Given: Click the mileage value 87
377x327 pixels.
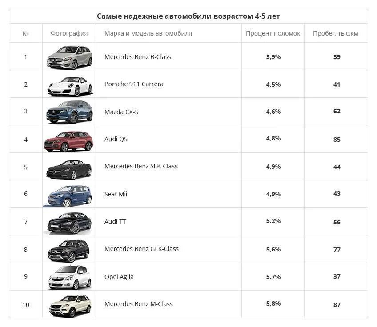Looking at the screenshot, I should tap(337, 305).
